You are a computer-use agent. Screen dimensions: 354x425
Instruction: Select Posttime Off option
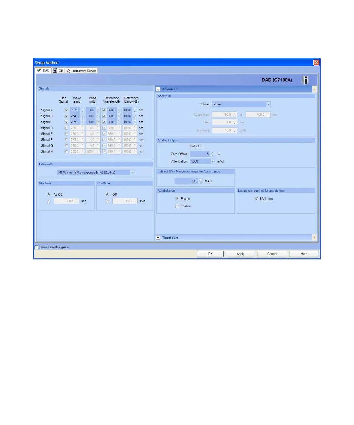click(107, 194)
